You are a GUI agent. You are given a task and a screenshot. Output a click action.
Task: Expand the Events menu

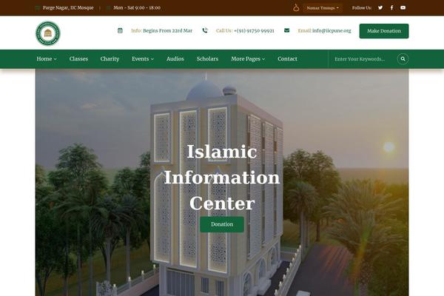[143, 59]
